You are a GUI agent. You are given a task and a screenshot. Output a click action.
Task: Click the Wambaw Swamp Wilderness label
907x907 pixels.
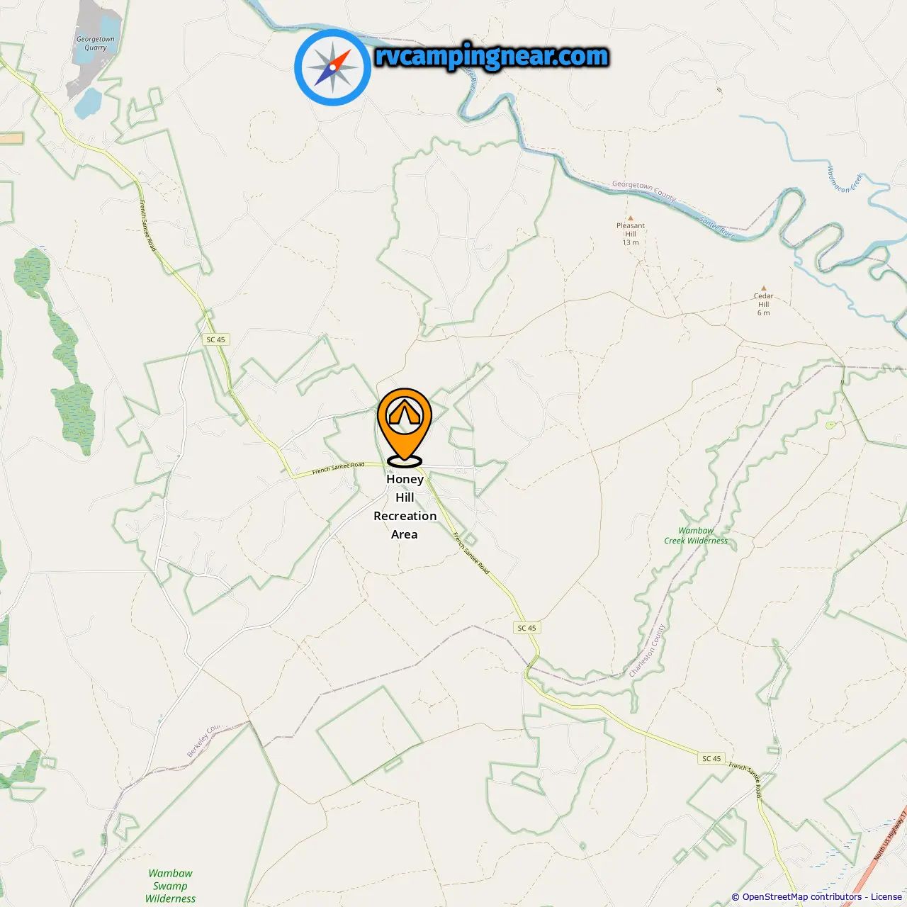tap(170, 886)
